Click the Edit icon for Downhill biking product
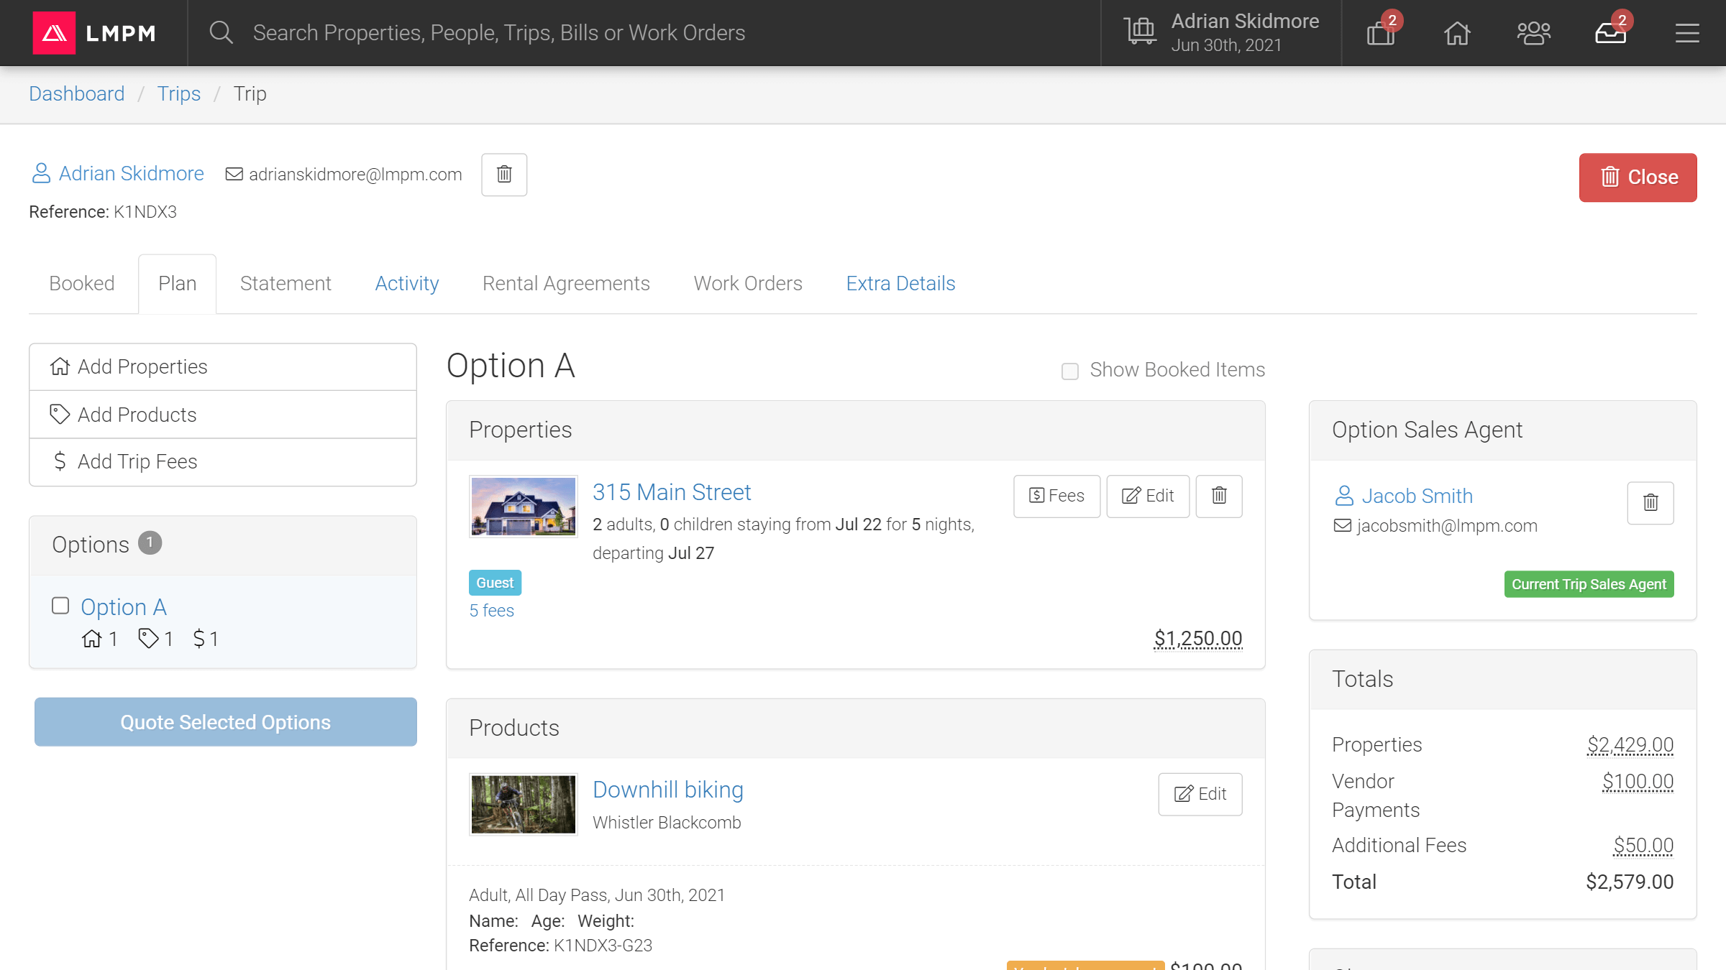Screen dimensions: 1726x970 pos(1201,795)
